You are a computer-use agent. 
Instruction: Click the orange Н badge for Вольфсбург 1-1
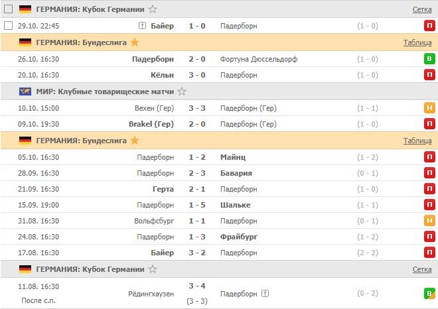[x=429, y=221]
